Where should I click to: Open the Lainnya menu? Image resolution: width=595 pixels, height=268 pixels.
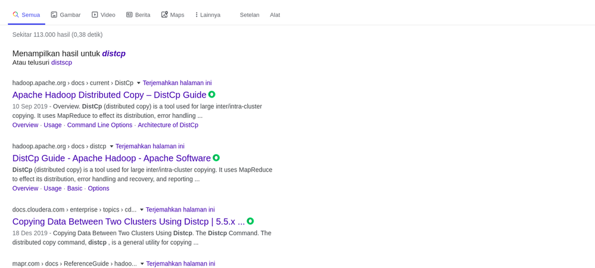(208, 15)
